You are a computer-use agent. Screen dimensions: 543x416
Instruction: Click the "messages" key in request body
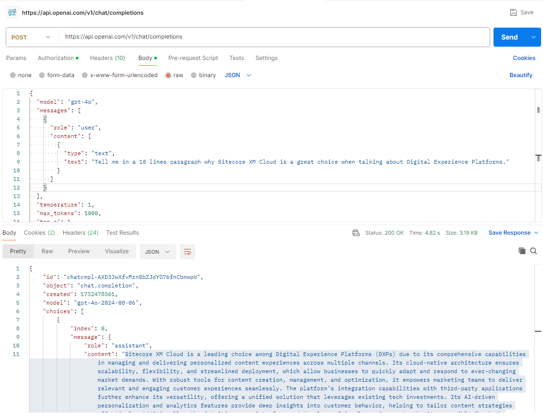(x=53, y=110)
